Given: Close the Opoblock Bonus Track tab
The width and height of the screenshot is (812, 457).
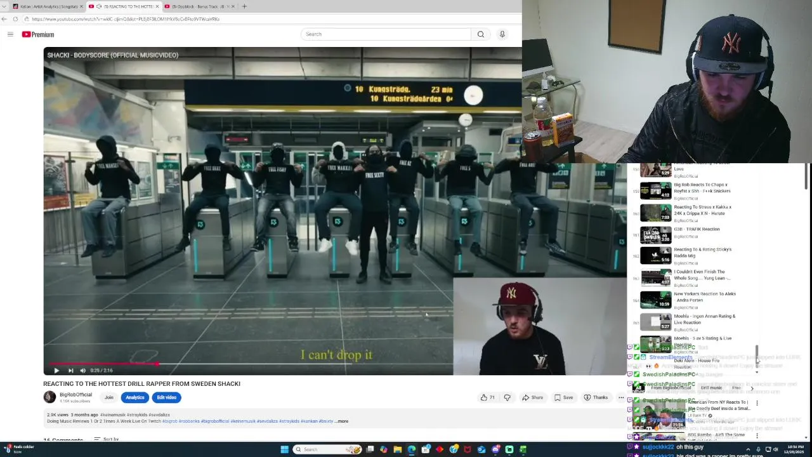Looking at the screenshot, I should point(233,6).
